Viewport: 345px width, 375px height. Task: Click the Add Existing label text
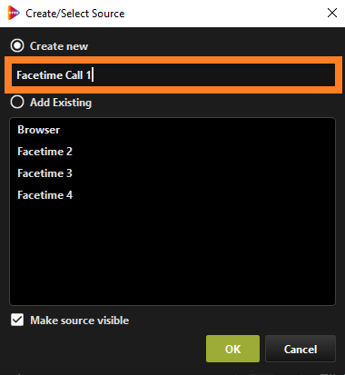click(x=61, y=103)
